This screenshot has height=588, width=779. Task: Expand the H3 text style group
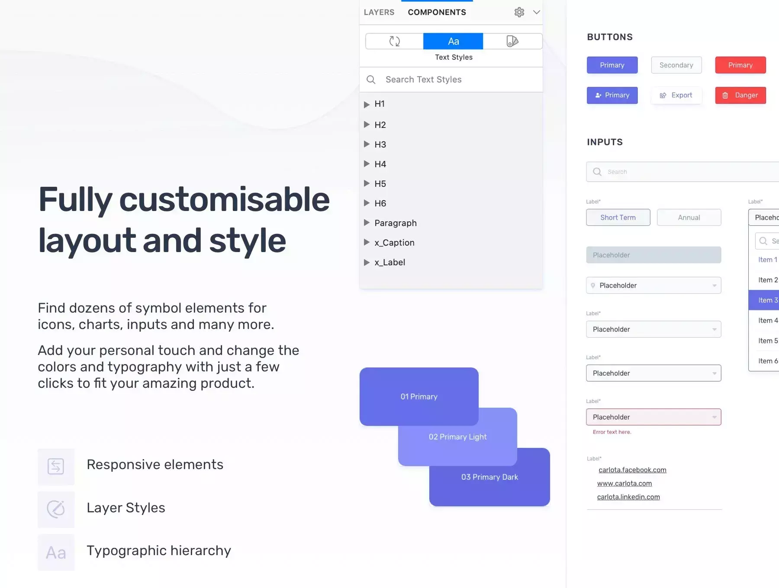click(367, 144)
